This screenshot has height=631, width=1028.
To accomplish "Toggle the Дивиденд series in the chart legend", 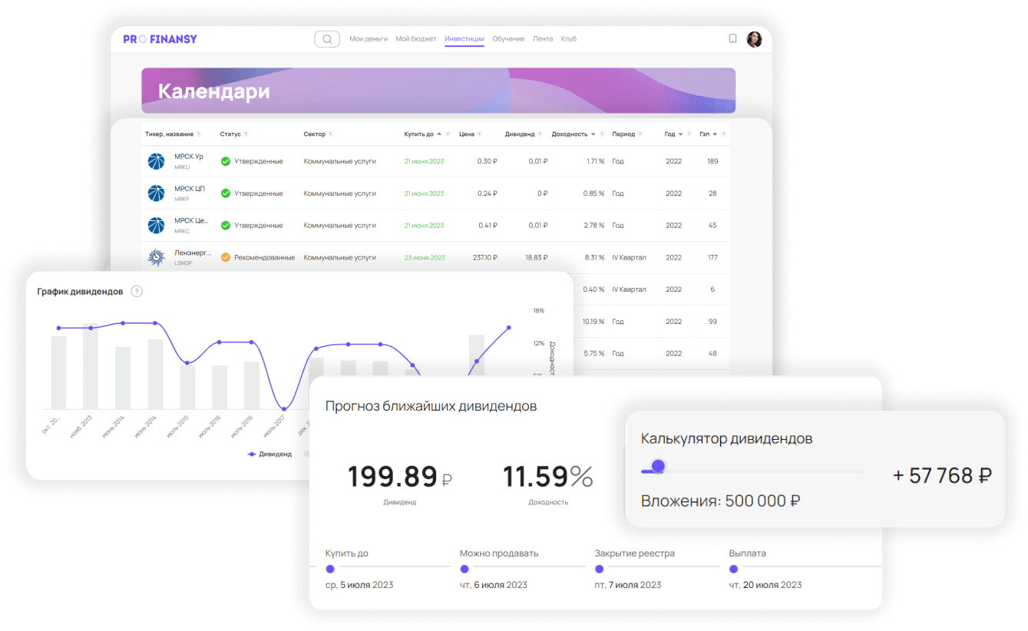I will 270,454.
